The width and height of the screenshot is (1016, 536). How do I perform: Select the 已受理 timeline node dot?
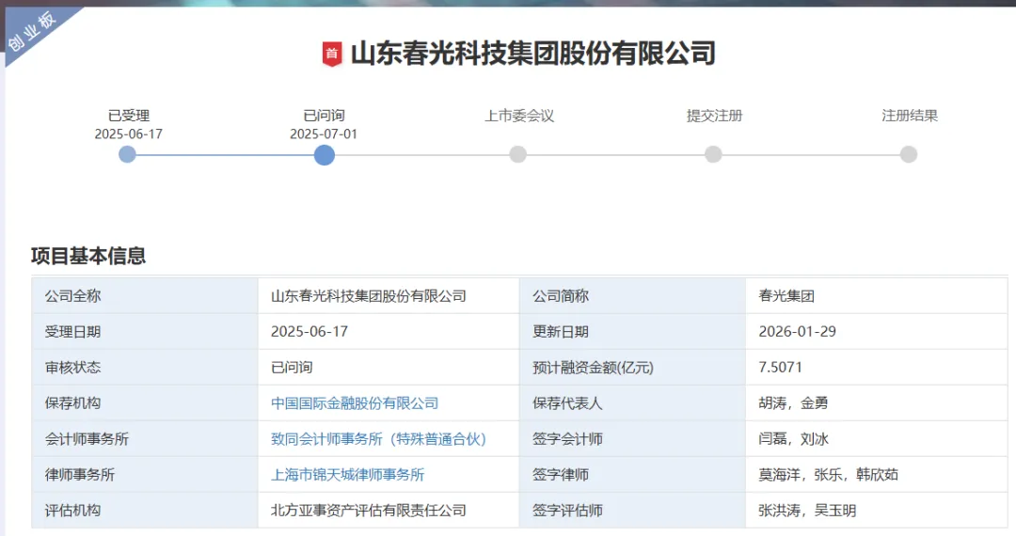click(x=128, y=155)
